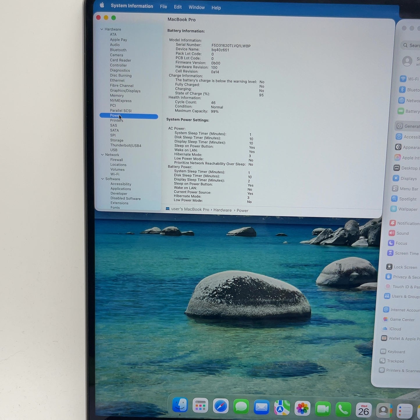Collapse the Hardware section in System Information sidebar

pyautogui.click(x=102, y=29)
